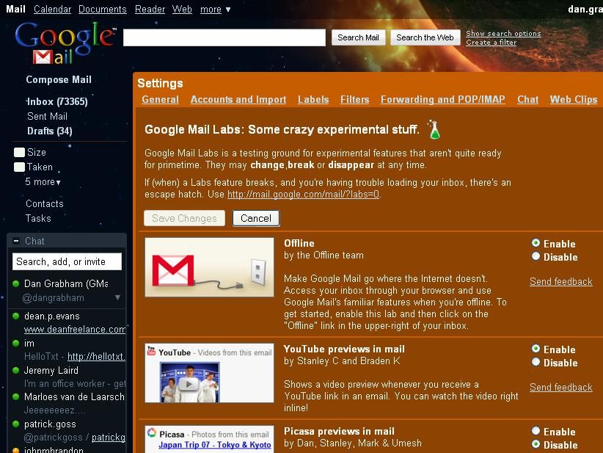Go to Documents in top bar
Viewport: 603px width, 453px height.
click(102, 10)
